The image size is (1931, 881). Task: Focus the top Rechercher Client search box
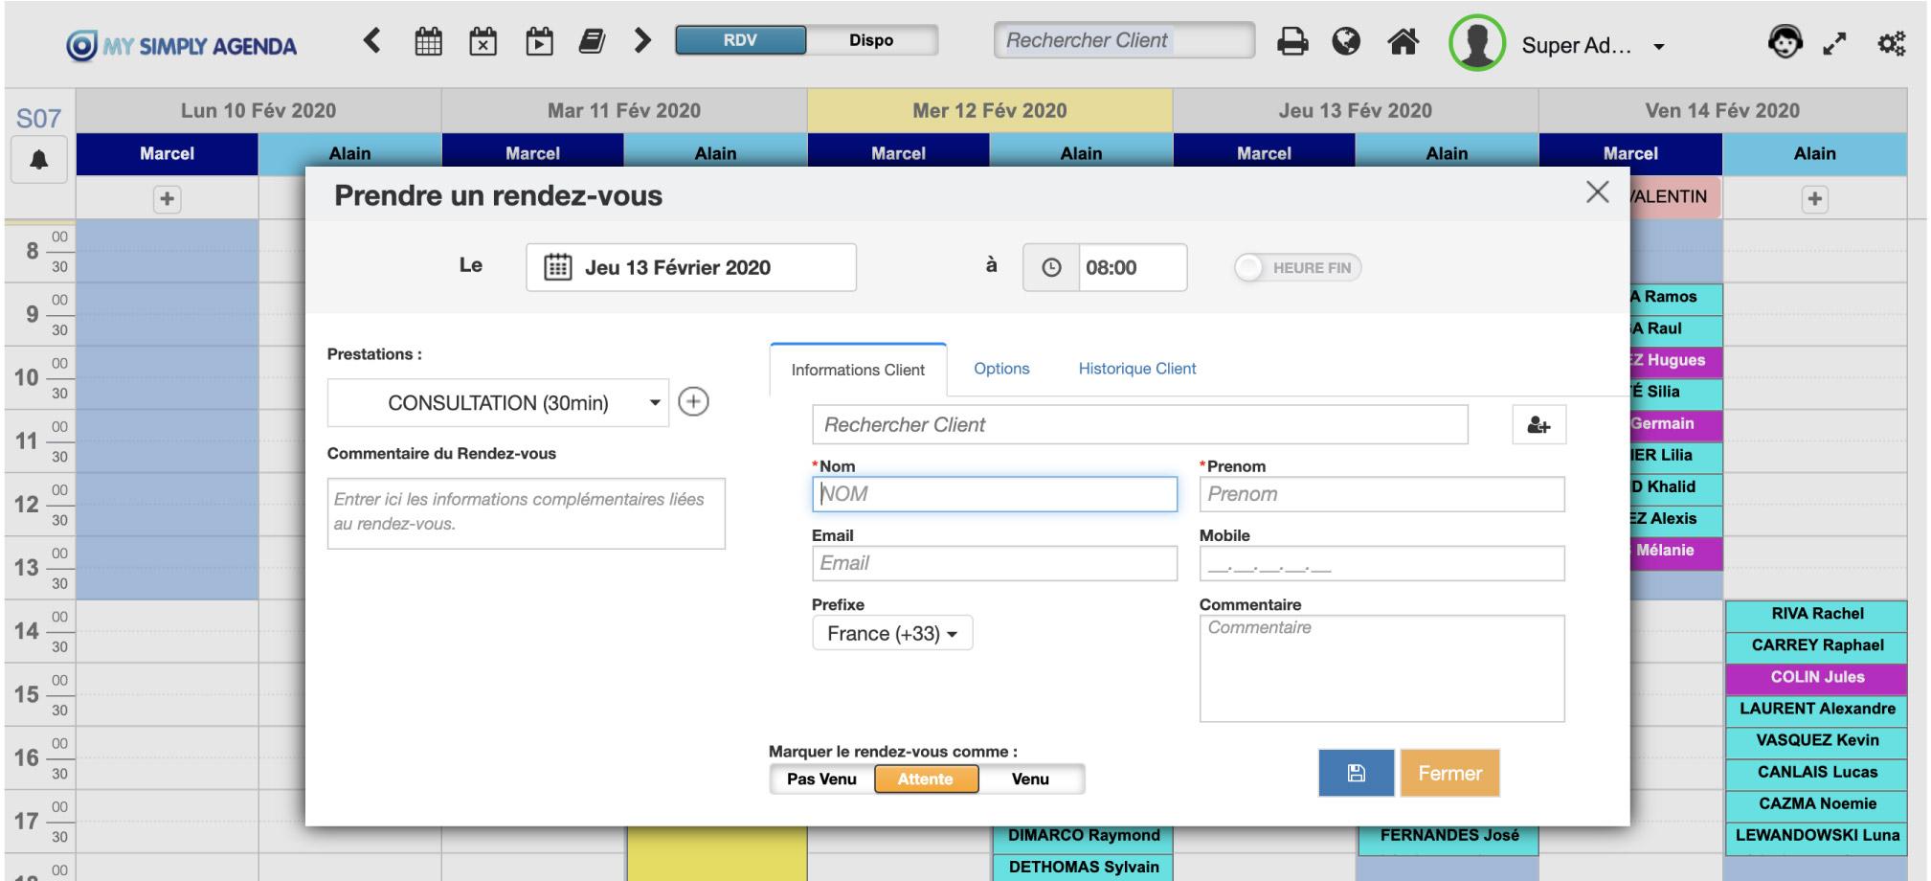pyautogui.click(x=1124, y=40)
